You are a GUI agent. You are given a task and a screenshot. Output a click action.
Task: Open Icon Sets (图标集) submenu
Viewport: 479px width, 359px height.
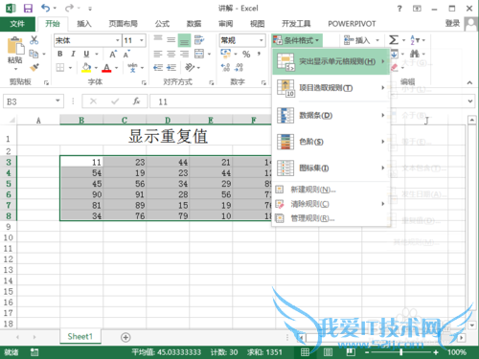pos(331,168)
